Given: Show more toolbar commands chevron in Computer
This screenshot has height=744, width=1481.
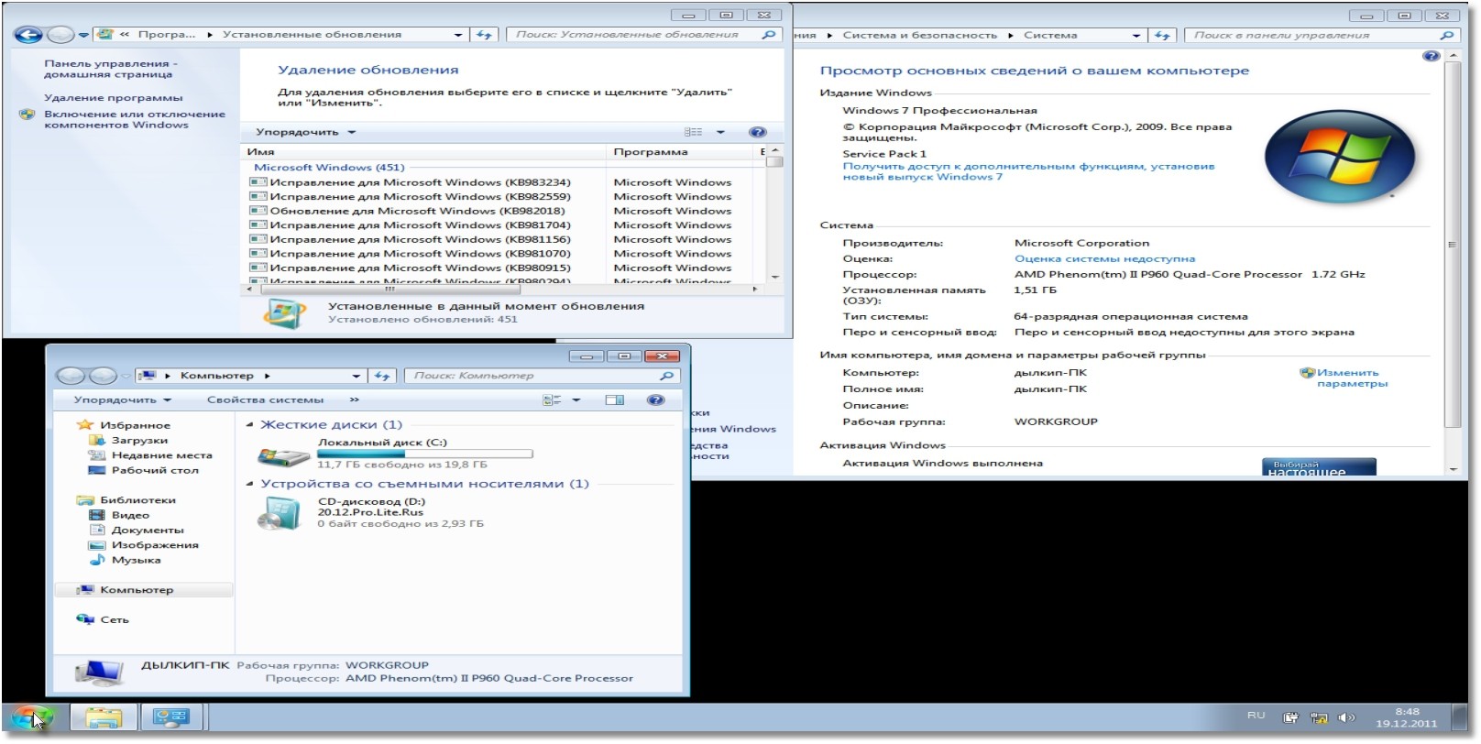Looking at the screenshot, I should point(355,399).
